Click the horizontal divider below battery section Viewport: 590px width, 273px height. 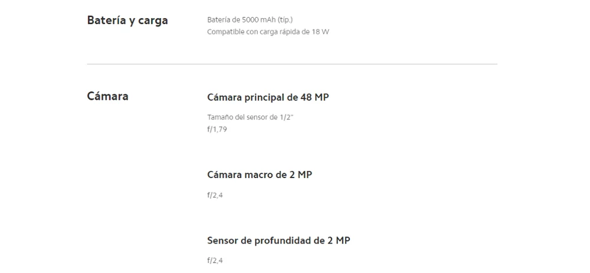point(292,64)
